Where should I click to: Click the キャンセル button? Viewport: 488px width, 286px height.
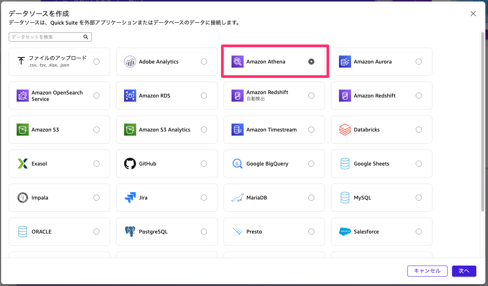(427, 271)
